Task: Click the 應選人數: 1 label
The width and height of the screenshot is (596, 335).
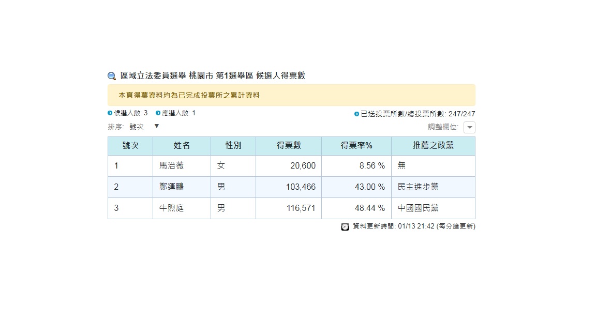Action: [x=178, y=113]
